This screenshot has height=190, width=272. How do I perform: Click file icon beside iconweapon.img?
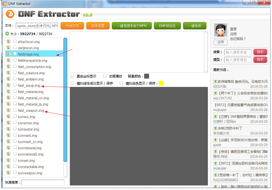click(8, 173)
